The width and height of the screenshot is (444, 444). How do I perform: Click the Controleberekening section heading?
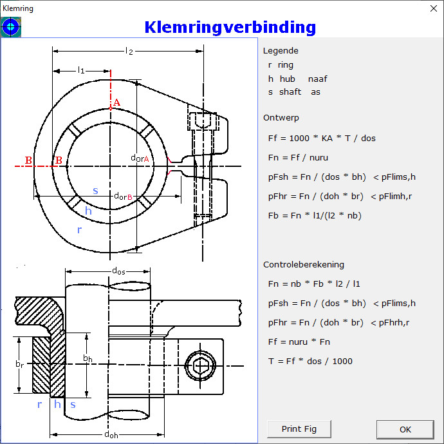[x=304, y=264]
